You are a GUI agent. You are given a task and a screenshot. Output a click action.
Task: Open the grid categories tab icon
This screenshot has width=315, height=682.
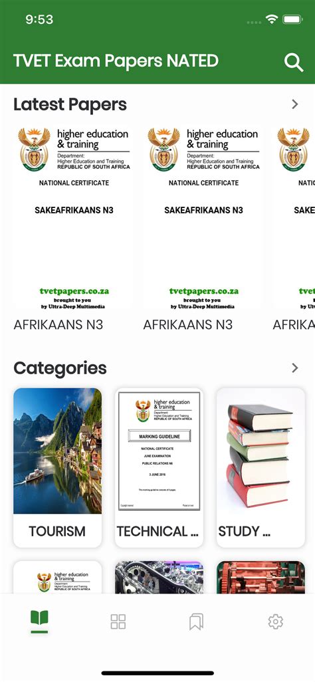click(x=118, y=622)
